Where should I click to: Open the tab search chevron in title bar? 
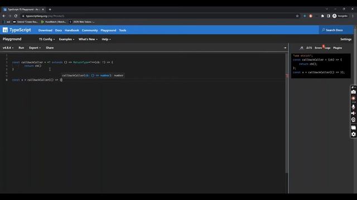point(327,9)
